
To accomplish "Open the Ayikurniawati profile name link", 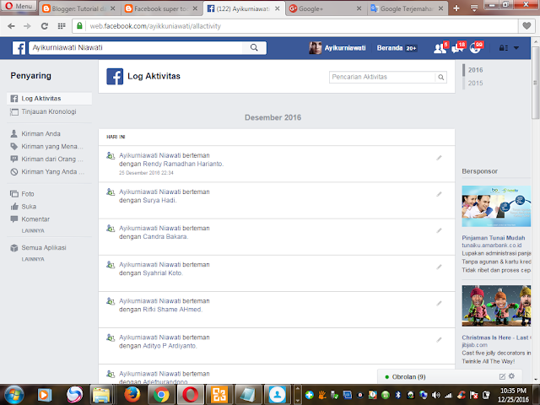I will tap(345, 48).
